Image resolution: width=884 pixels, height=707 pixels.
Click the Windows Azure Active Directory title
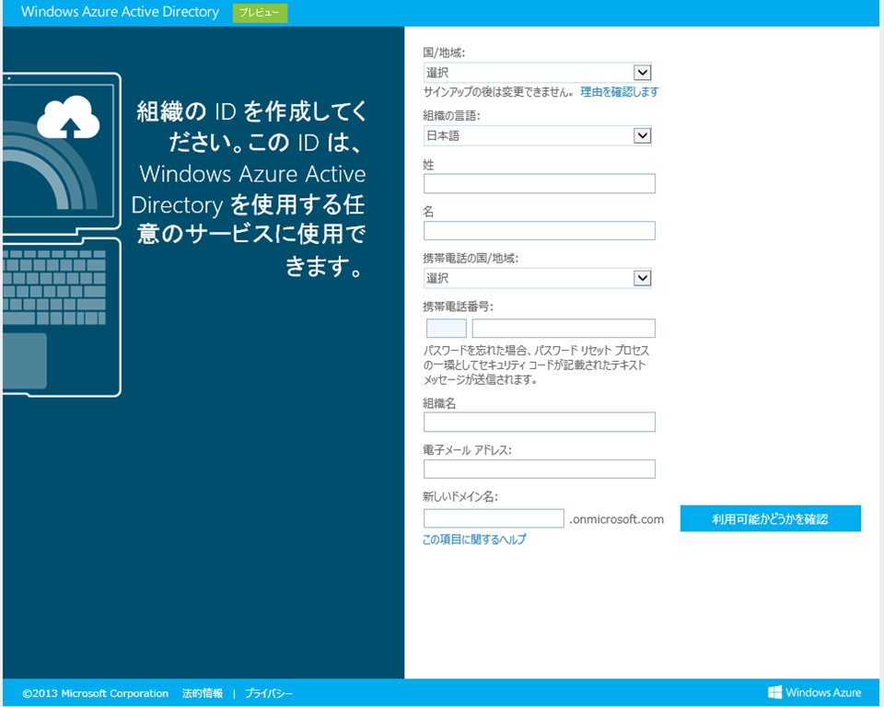coord(120,13)
